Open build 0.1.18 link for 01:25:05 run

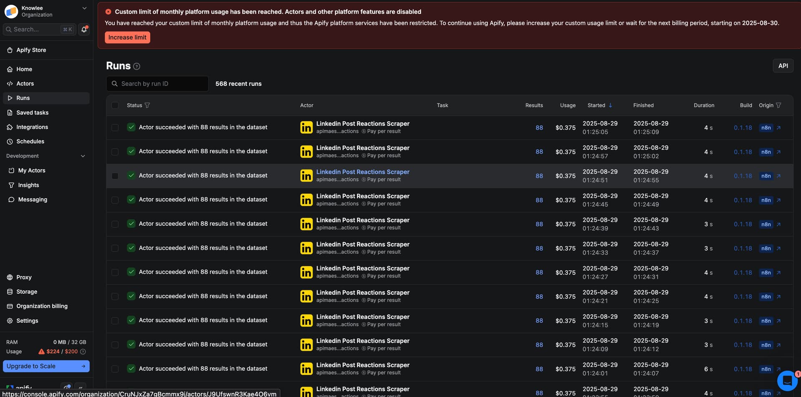point(743,128)
